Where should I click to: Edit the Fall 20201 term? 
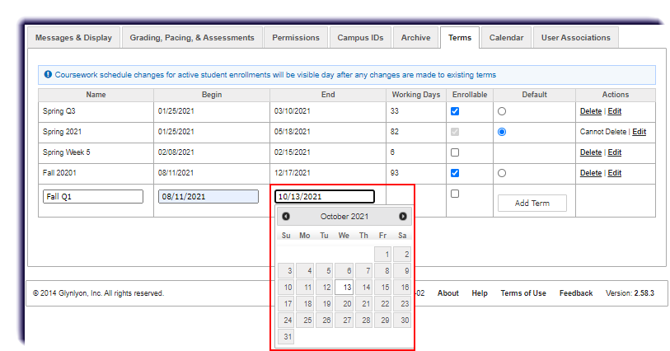point(615,173)
